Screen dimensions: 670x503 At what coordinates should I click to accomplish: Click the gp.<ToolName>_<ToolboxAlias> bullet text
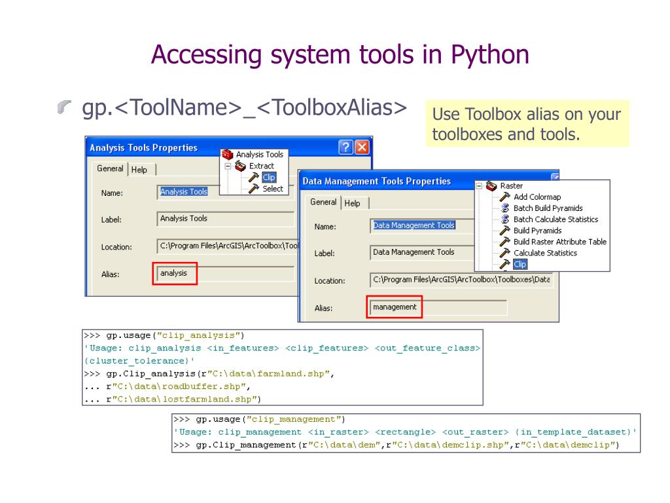pos(244,107)
